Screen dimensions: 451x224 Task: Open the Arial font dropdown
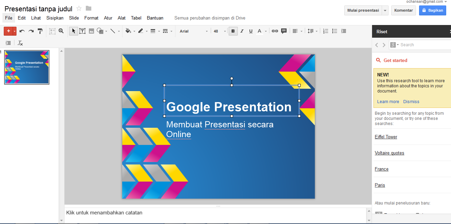pyautogui.click(x=194, y=31)
